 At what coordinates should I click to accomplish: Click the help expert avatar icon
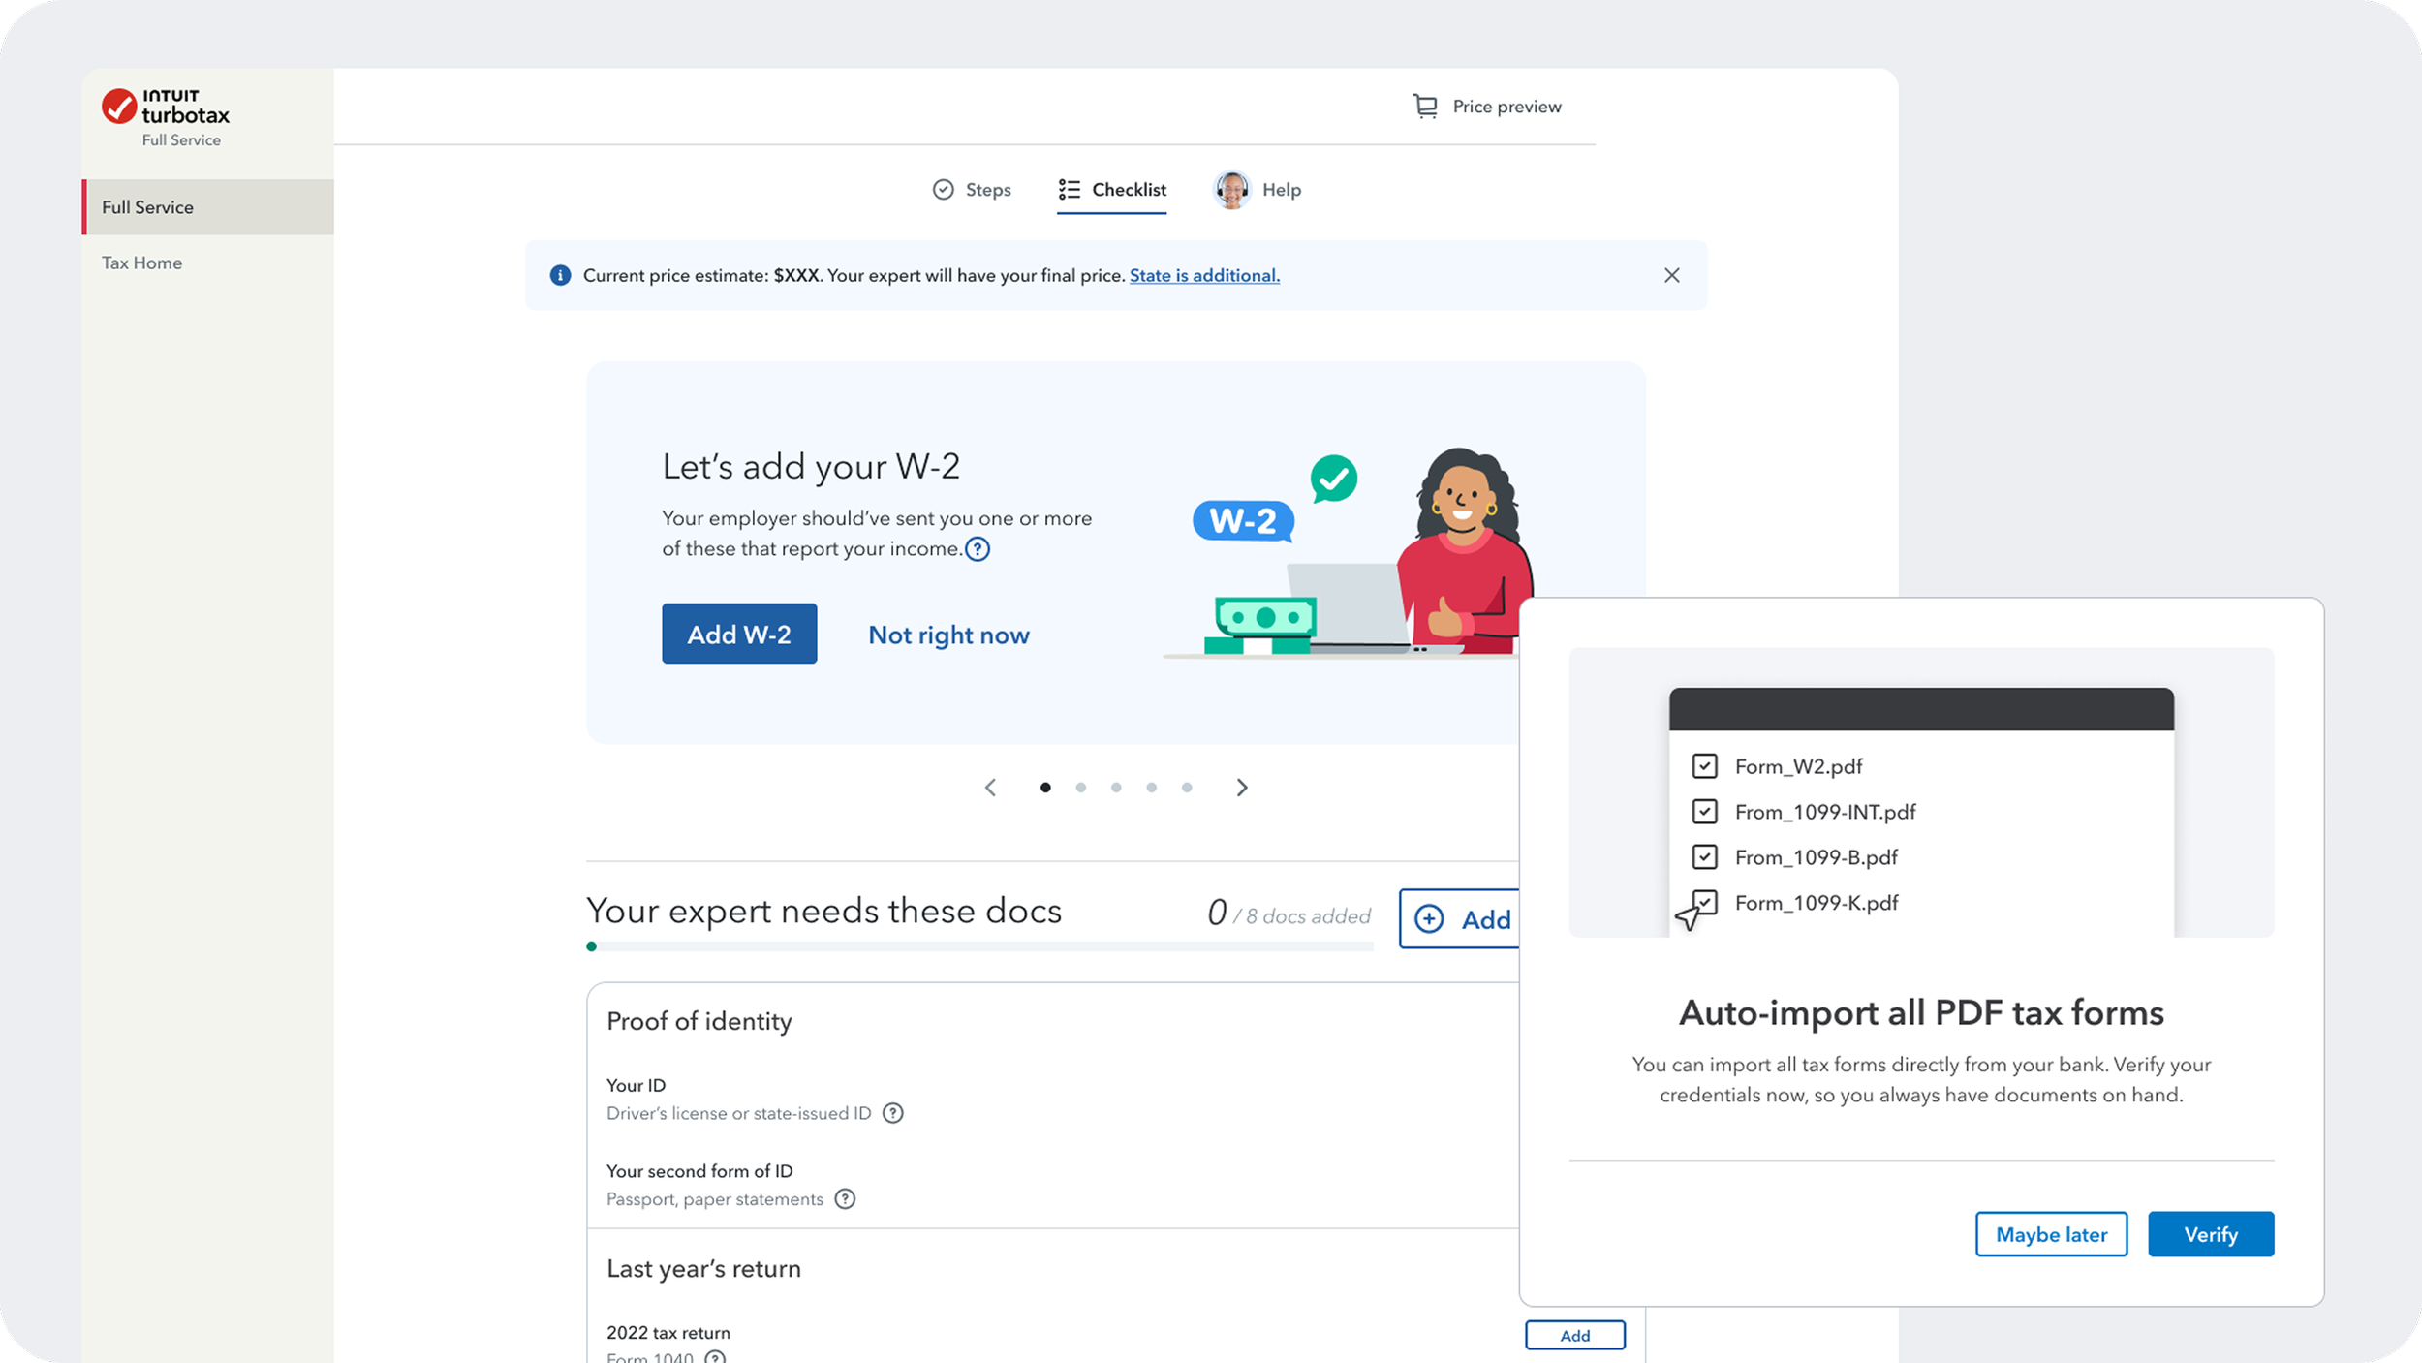1231,190
